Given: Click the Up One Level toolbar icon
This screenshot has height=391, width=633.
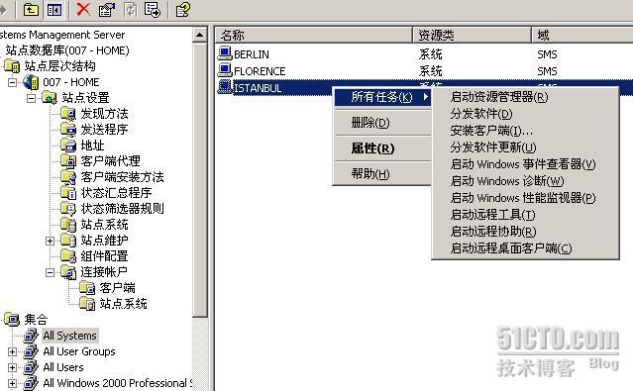Looking at the screenshot, I should pyautogui.click(x=31, y=9).
